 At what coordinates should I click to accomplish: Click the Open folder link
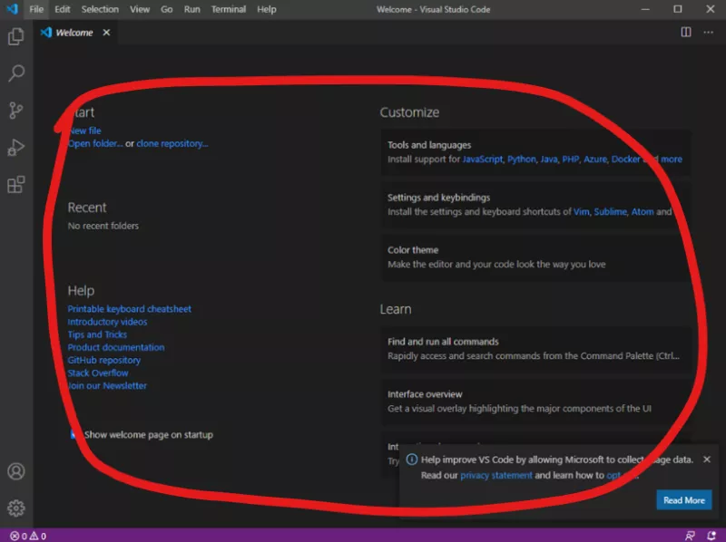(x=95, y=143)
